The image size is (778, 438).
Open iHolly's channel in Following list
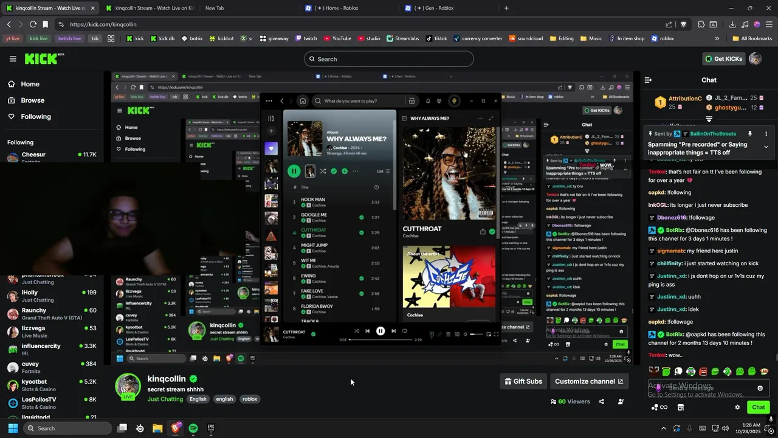(x=52, y=296)
